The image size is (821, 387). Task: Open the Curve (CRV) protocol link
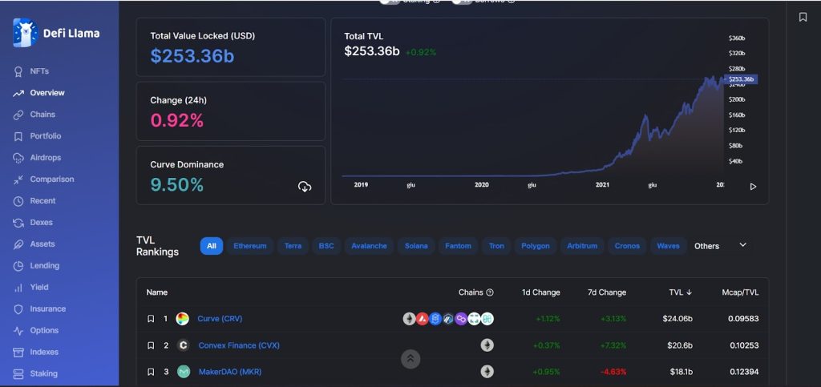(220, 318)
